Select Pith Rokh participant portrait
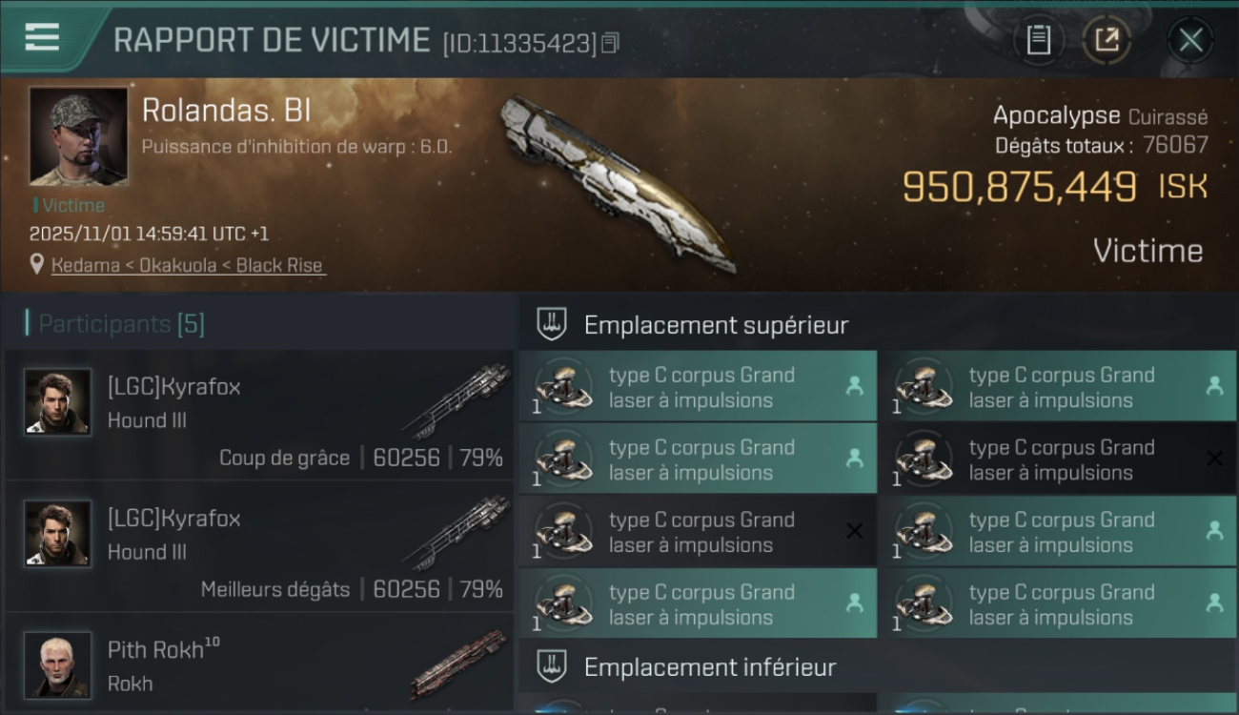1239x715 pixels. point(58,664)
